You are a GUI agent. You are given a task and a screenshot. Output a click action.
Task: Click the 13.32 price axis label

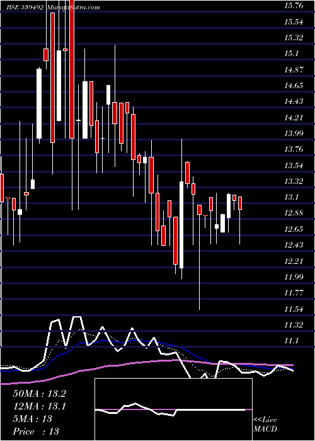coord(294,181)
